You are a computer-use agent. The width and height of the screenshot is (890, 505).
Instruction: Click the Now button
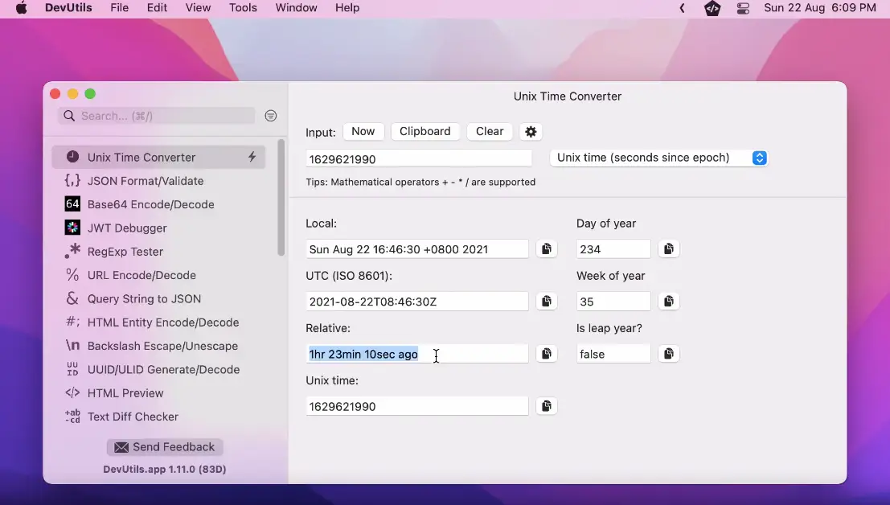click(363, 132)
